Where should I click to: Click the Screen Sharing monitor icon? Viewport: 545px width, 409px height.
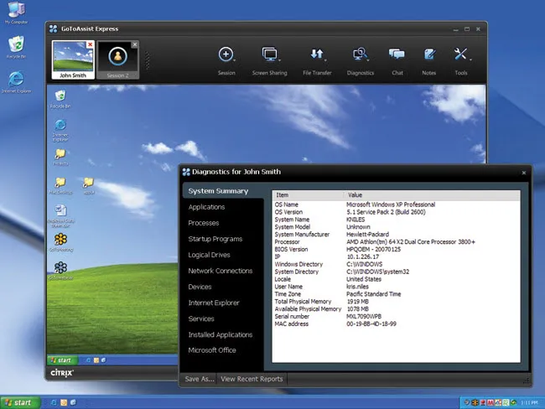pyautogui.click(x=269, y=54)
